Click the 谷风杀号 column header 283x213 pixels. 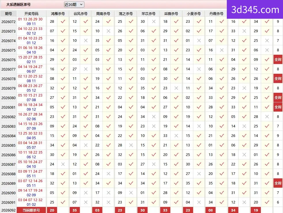pos(80,14)
